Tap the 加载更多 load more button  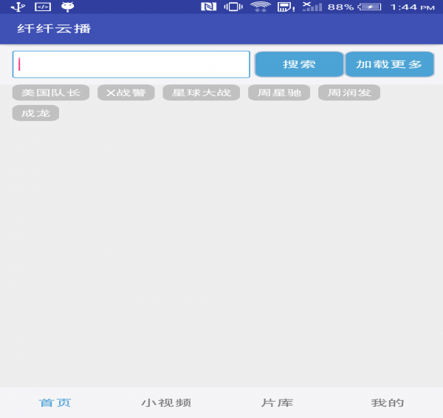pos(389,64)
